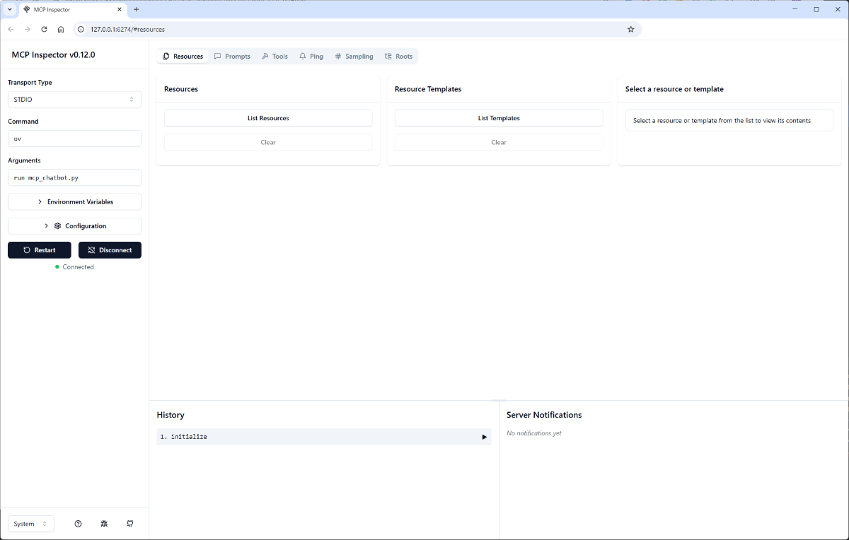The height and width of the screenshot is (540, 849).
Task: Click the 'Server Notifications' heading
Action: point(544,415)
